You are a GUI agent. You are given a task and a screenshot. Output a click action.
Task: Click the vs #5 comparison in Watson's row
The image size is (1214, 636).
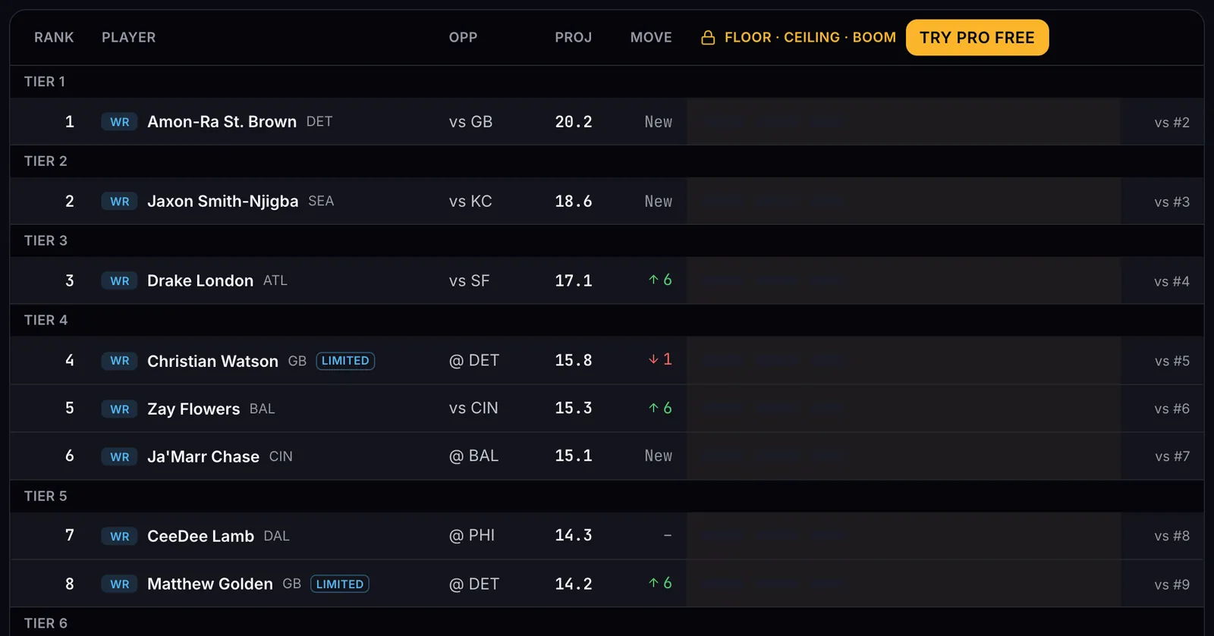[x=1172, y=362]
